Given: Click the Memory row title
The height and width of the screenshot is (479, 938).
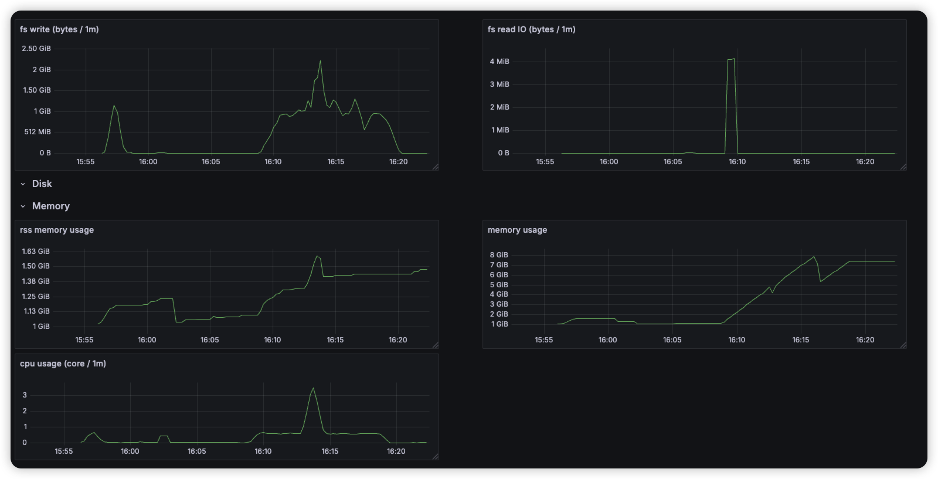Looking at the screenshot, I should (51, 206).
